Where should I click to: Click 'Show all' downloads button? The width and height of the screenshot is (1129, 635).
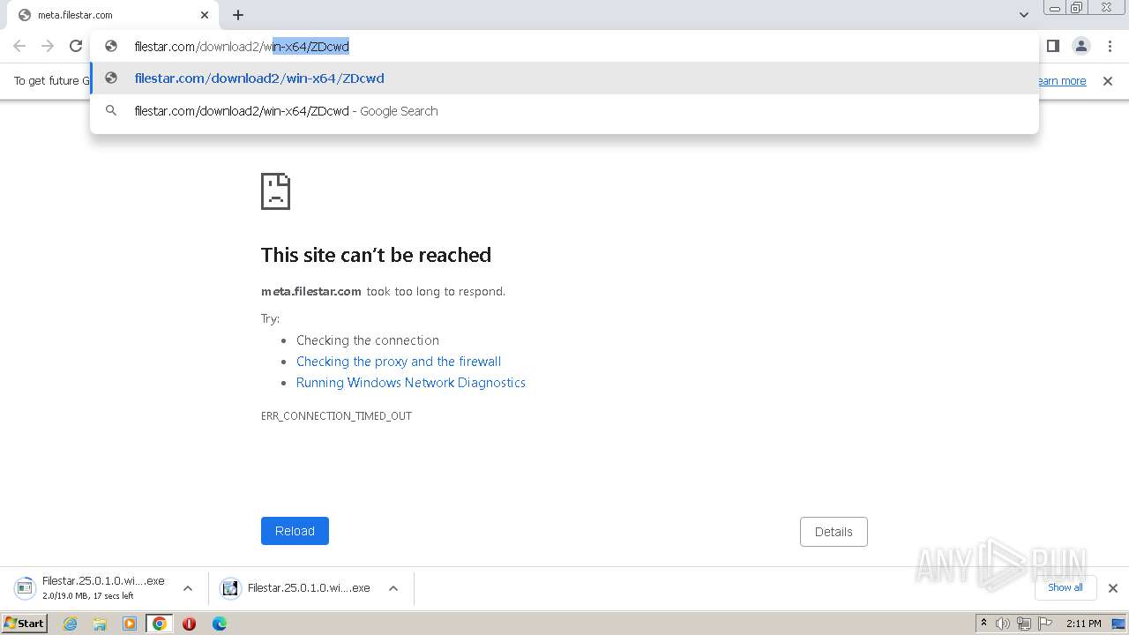click(x=1065, y=587)
